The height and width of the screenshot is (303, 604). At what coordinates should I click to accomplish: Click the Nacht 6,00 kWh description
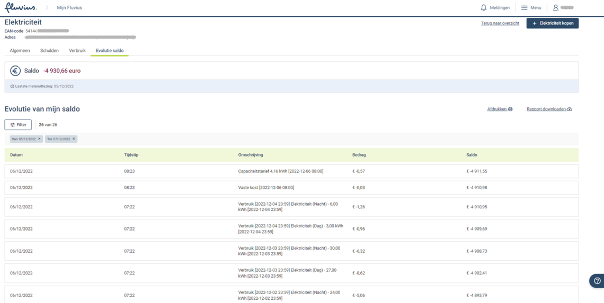point(288,207)
